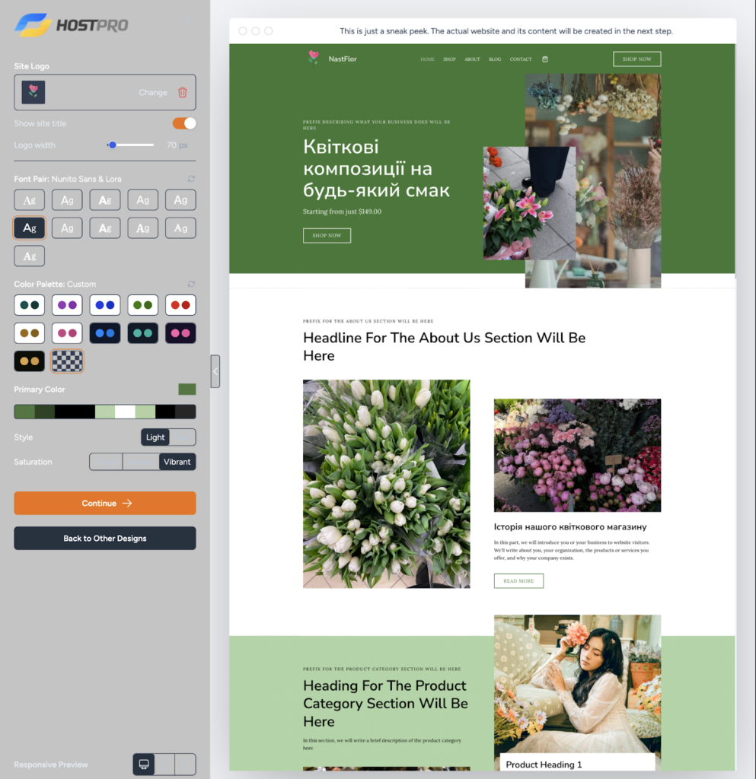The image size is (756, 779).
Task: Collapse the left panel with the arrow handle
Action: (x=215, y=371)
